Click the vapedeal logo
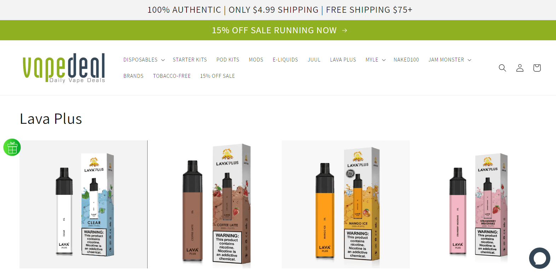The height and width of the screenshot is (273, 556). [x=64, y=68]
